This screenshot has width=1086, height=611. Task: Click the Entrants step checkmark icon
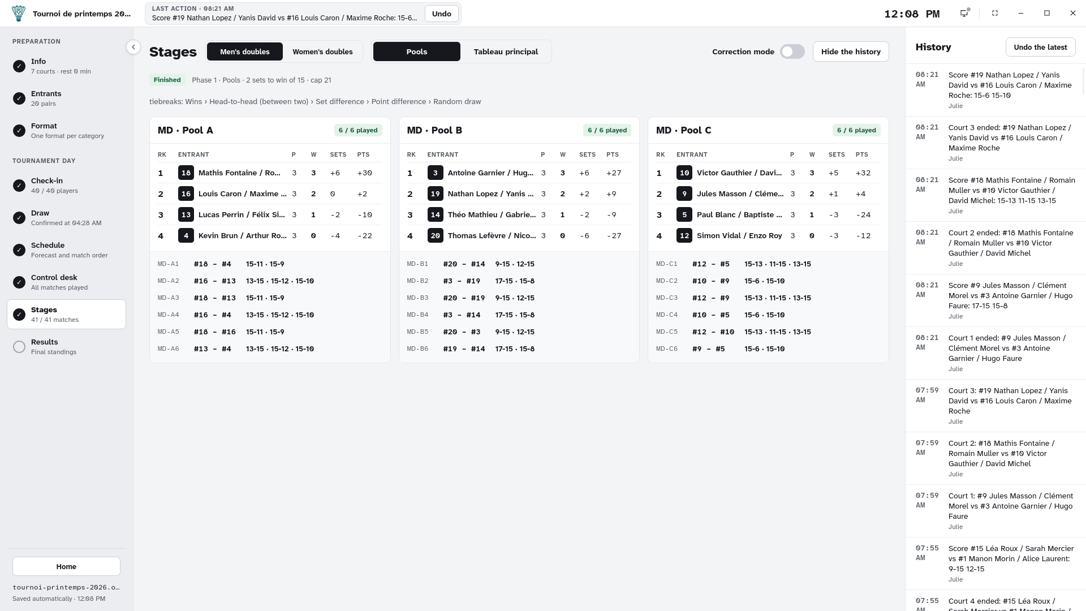[x=19, y=98]
